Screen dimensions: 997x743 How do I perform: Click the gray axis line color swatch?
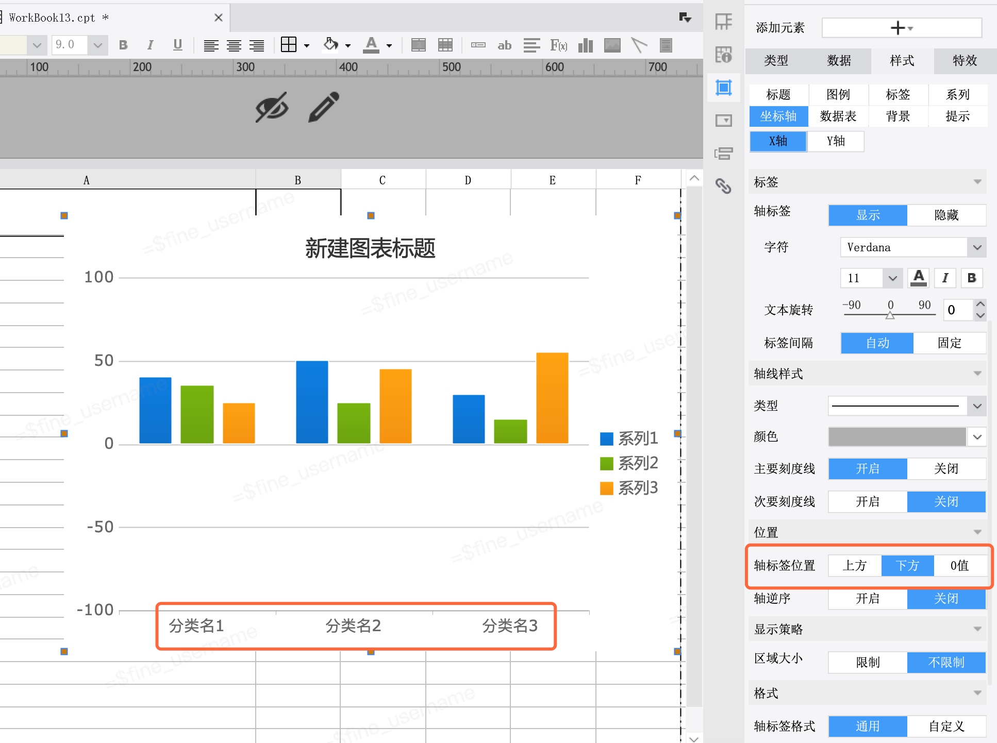pos(898,437)
